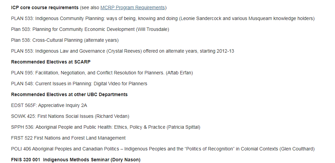Click the instructor name Glen Coulthard
The image size is (335, 163).
tap(297, 149)
